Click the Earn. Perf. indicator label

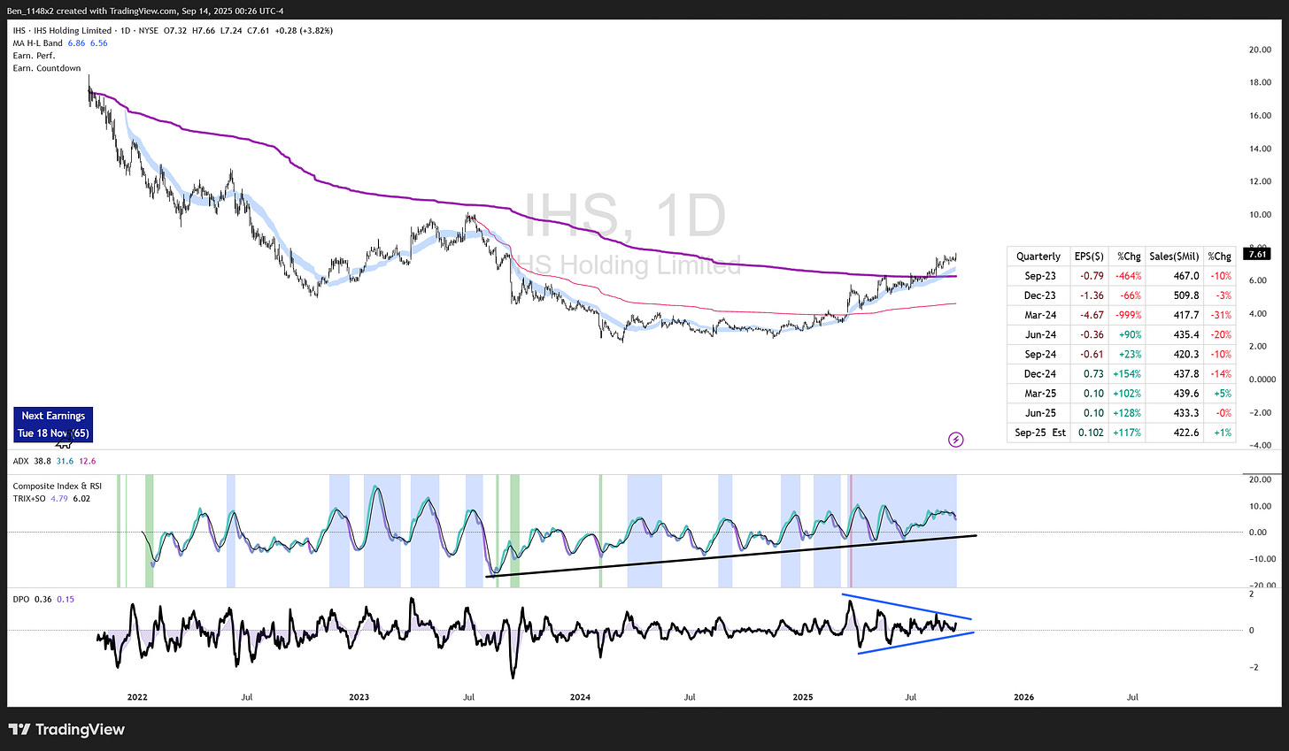coord(34,55)
